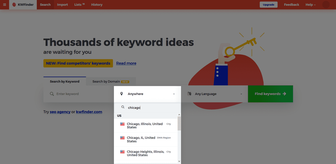Click the KWFinder logo icon
Image resolution: width=336 pixels, height=164 pixels.
pos(15,4)
